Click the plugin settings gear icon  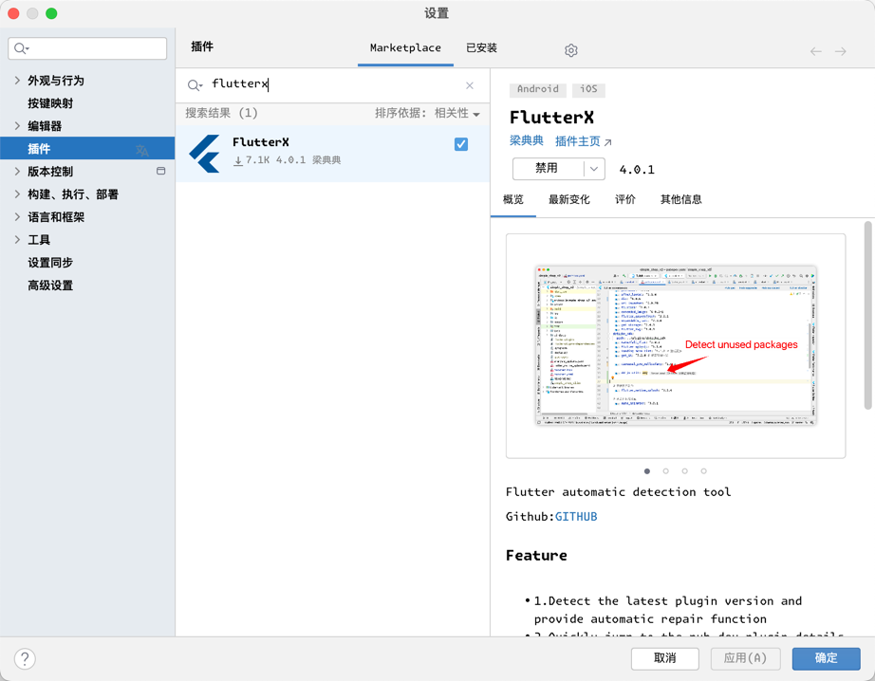pos(570,50)
